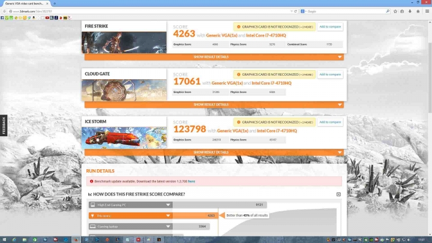Image resolution: width=432 pixels, height=243 pixels.
Task: Expand Ice Storm show result details
Action: pyautogui.click(x=214, y=152)
